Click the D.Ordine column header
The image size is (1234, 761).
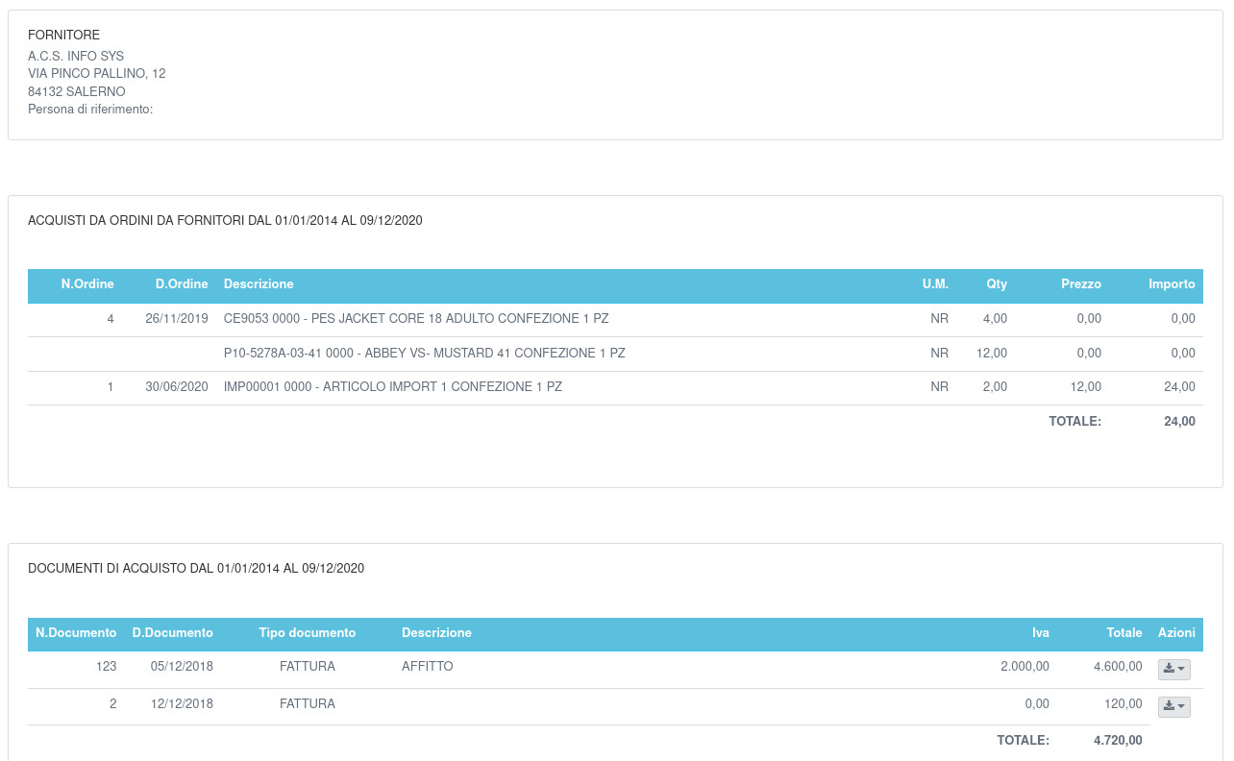[182, 284]
